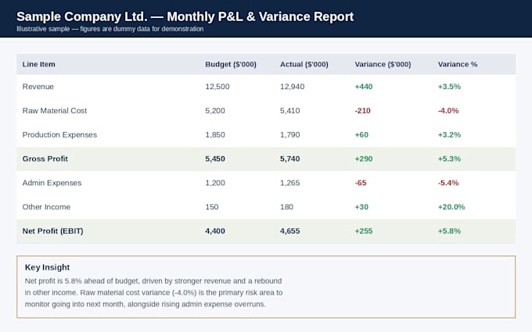This screenshot has height=332, width=532.
Task: Click the 'Production Expenses' row label
Action: pyautogui.click(x=59, y=135)
